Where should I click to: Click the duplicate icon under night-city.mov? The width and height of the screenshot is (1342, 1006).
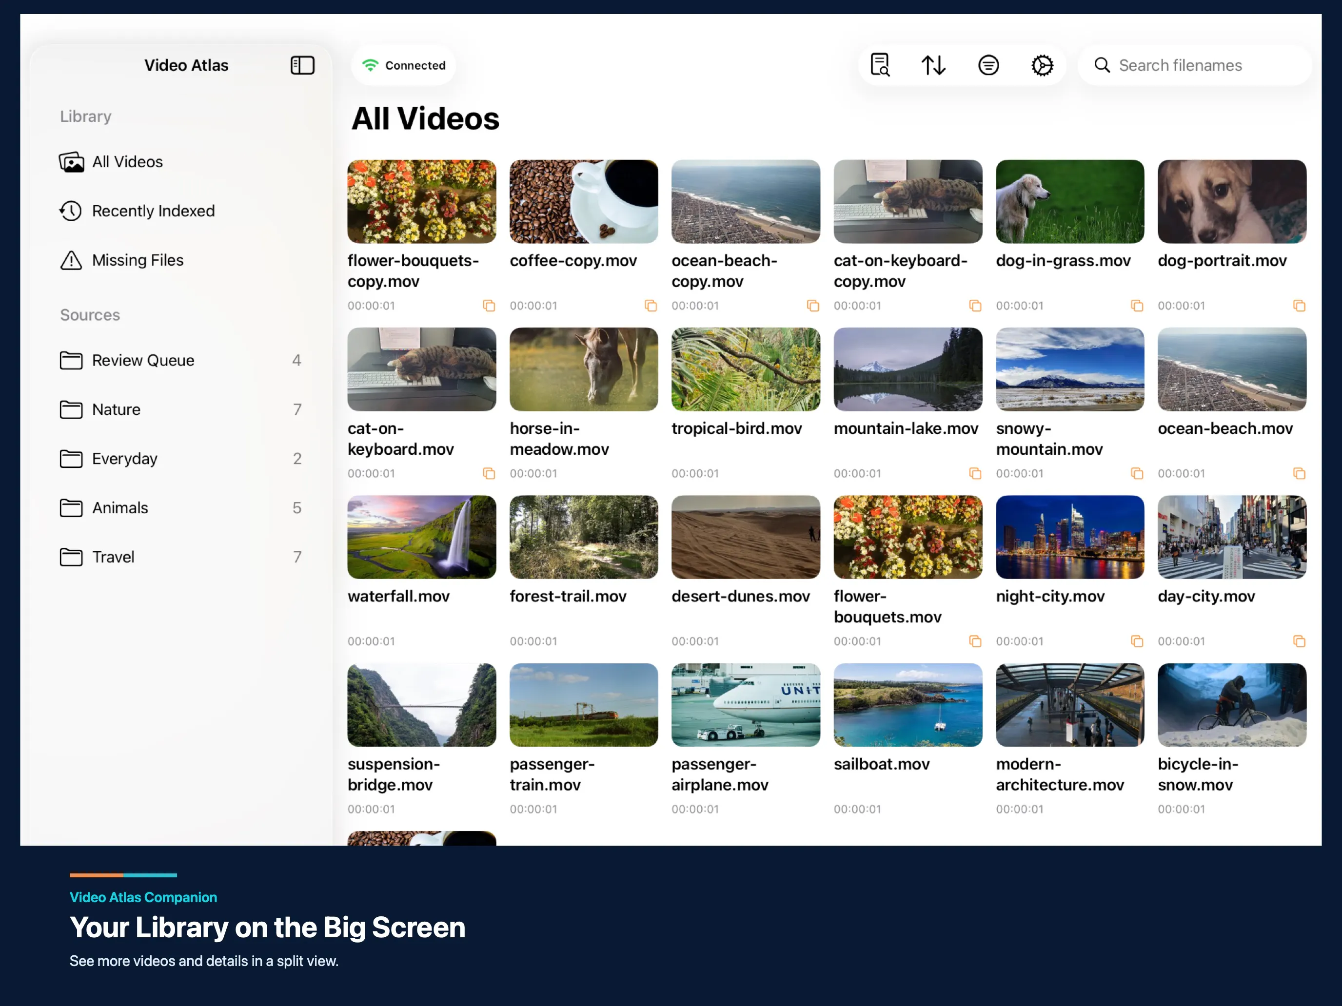click(1137, 641)
